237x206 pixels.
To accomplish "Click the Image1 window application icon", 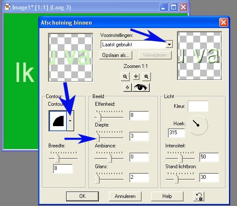I will click(x=7, y=7).
